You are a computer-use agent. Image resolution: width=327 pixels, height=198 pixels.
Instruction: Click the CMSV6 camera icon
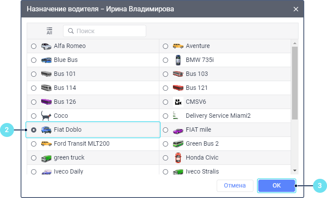(x=178, y=102)
